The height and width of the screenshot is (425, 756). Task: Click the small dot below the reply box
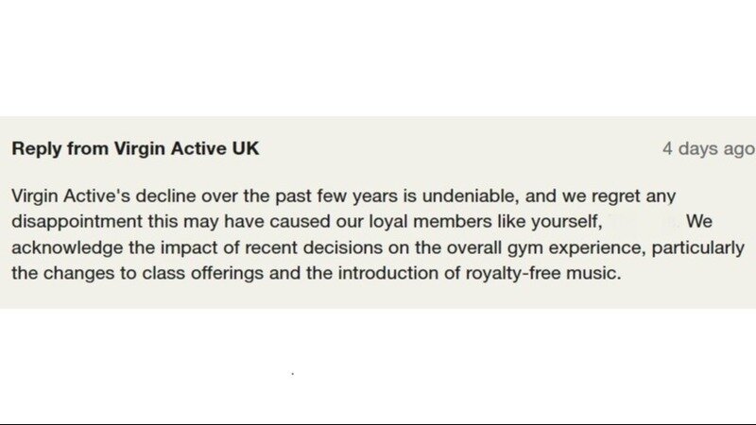(x=292, y=374)
